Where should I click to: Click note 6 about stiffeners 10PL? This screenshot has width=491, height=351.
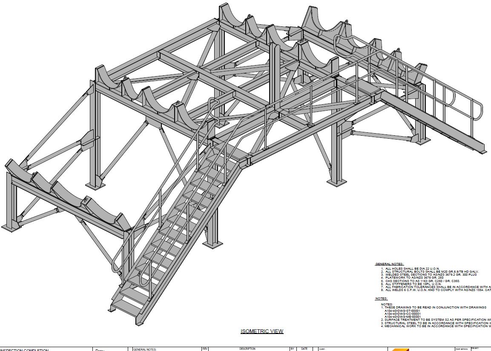[413, 284]
